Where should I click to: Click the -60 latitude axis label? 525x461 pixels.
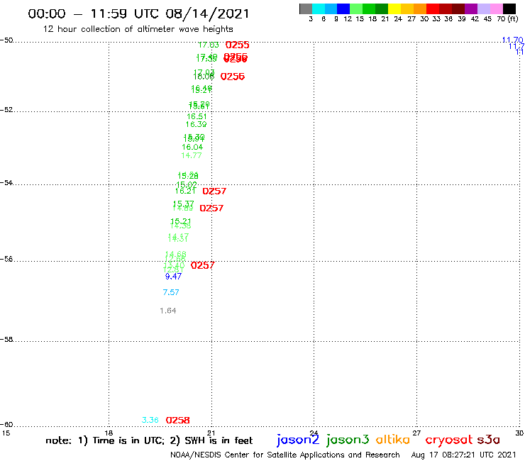6,425
